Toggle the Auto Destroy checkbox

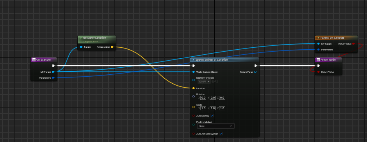(x=212, y=116)
